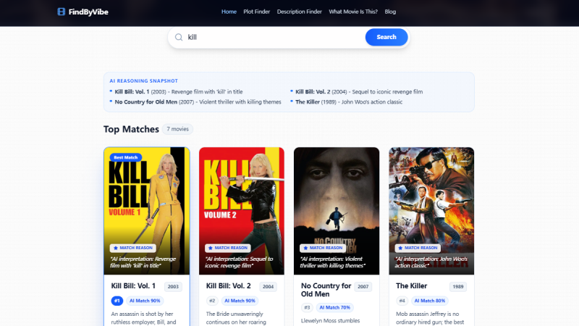Click the 2003 year badge
Viewport: 579px width, 326px height.
coord(173,286)
